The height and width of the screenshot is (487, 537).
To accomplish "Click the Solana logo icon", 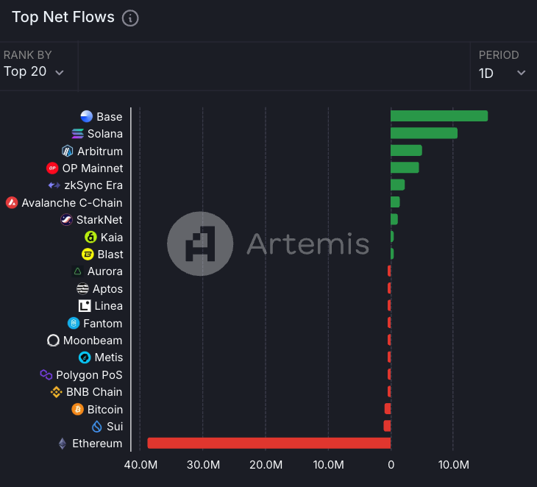I will [77, 134].
